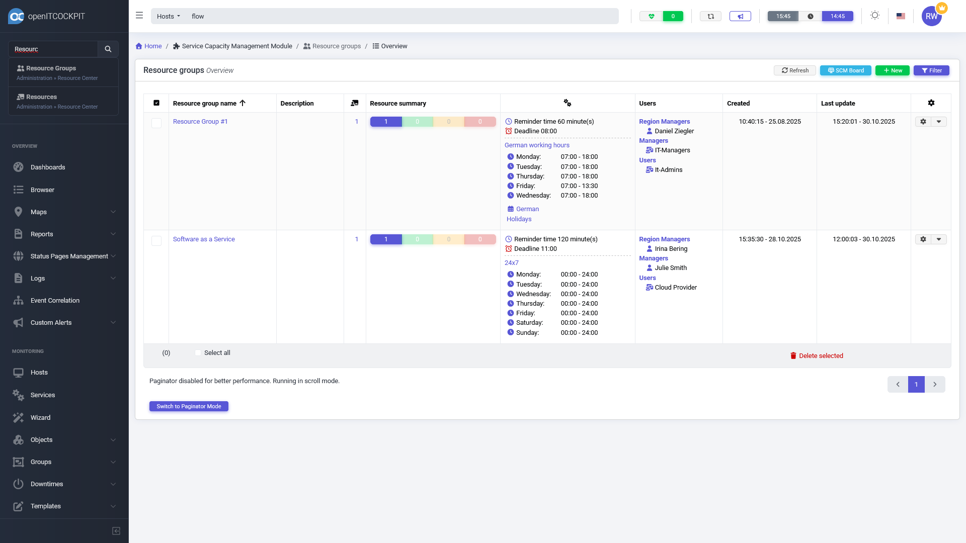Viewport: 966px width, 543px height.
Task: Select Resource Groups in the search results
Action: 51,68
